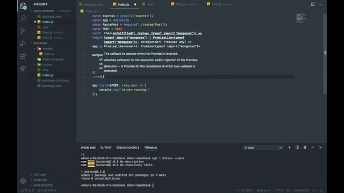Click the JavaScript language mode status item

pyautogui.click(x=301, y=190)
